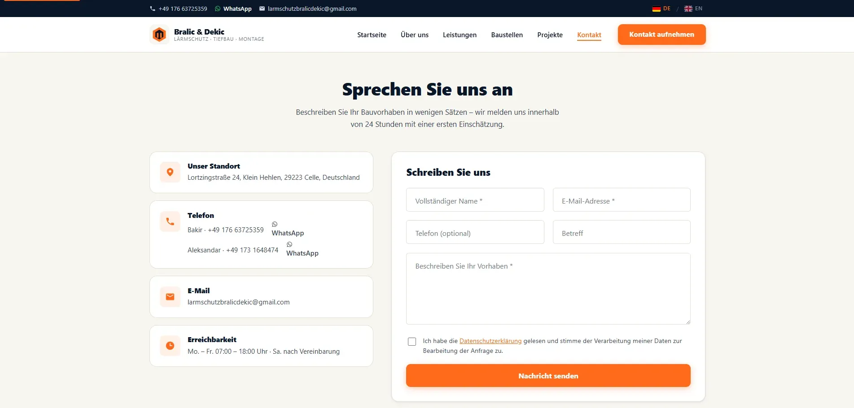Focus the Telefon (optional) field
Image resolution: width=854 pixels, height=408 pixels.
(x=475, y=232)
